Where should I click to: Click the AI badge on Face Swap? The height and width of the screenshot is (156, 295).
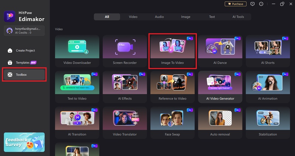(x=190, y=110)
